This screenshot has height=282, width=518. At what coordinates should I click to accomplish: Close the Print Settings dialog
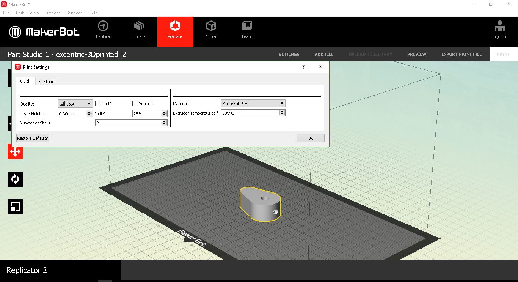pyautogui.click(x=320, y=67)
